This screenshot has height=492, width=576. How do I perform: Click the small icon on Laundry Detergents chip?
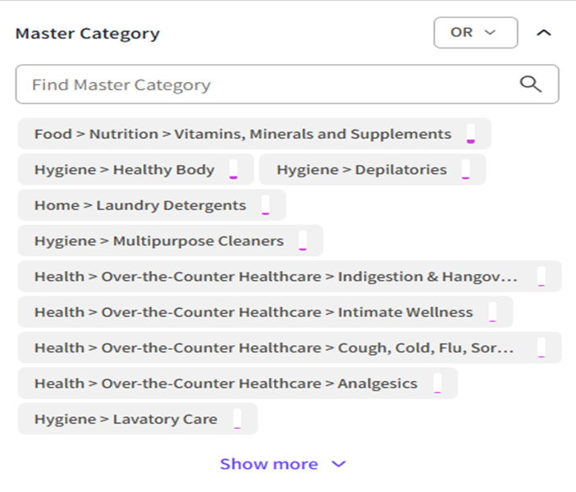tap(265, 206)
